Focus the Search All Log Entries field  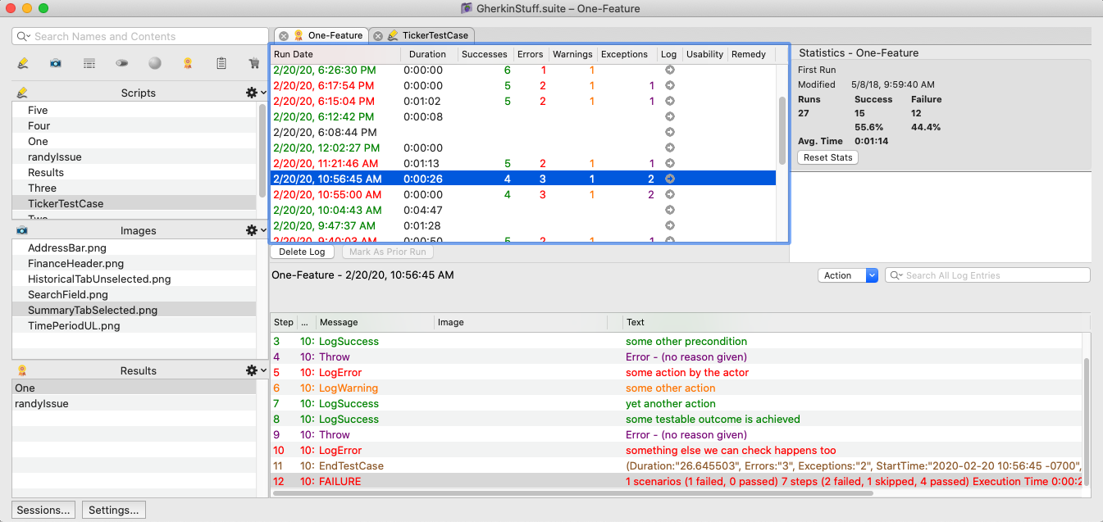987,275
